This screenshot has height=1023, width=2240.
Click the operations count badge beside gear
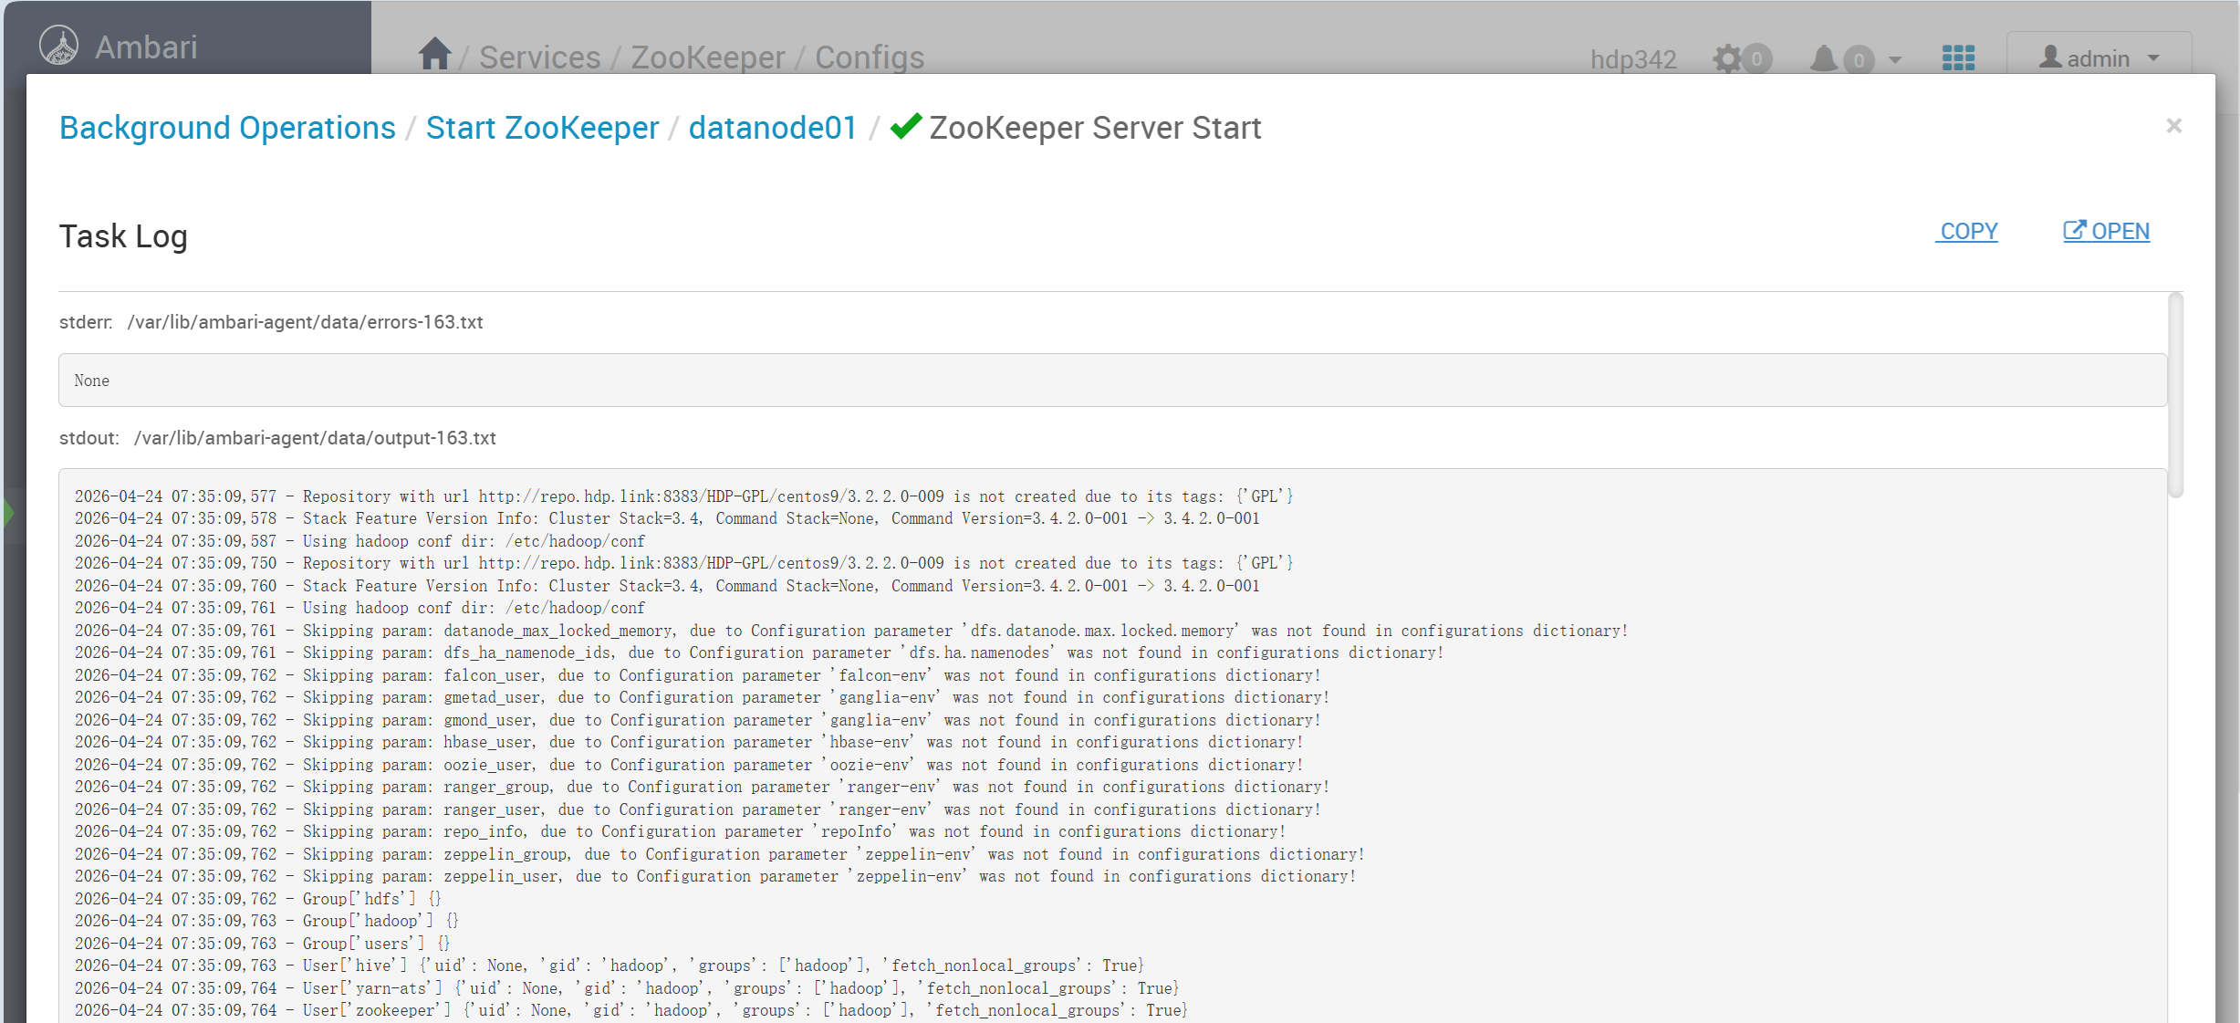(1756, 59)
